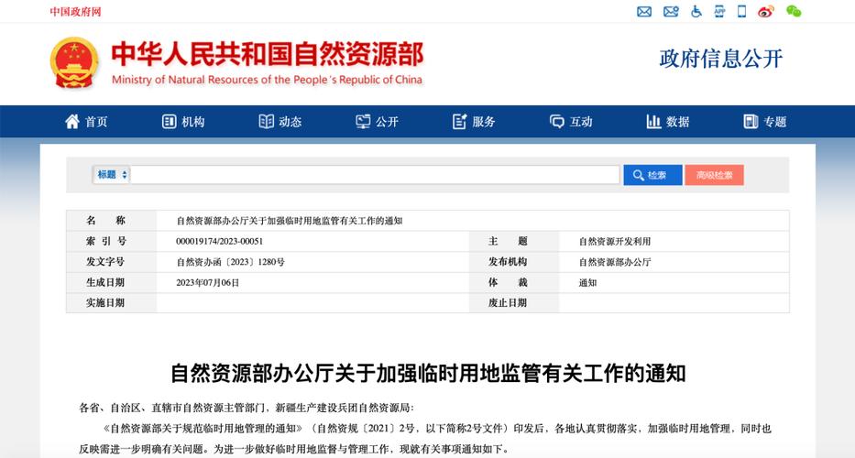Open the Weibo icon
This screenshot has height=458, width=855.
click(766, 11)
